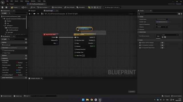Toggle visibility eye for Trace Item variable

coord(27,73)
